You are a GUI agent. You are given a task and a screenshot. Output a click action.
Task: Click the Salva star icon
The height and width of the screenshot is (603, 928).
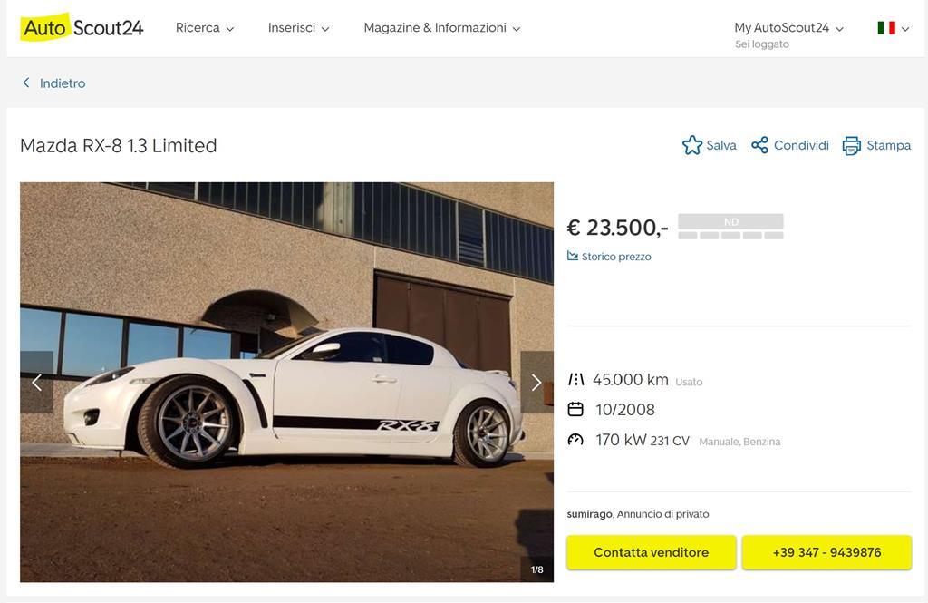692,145
